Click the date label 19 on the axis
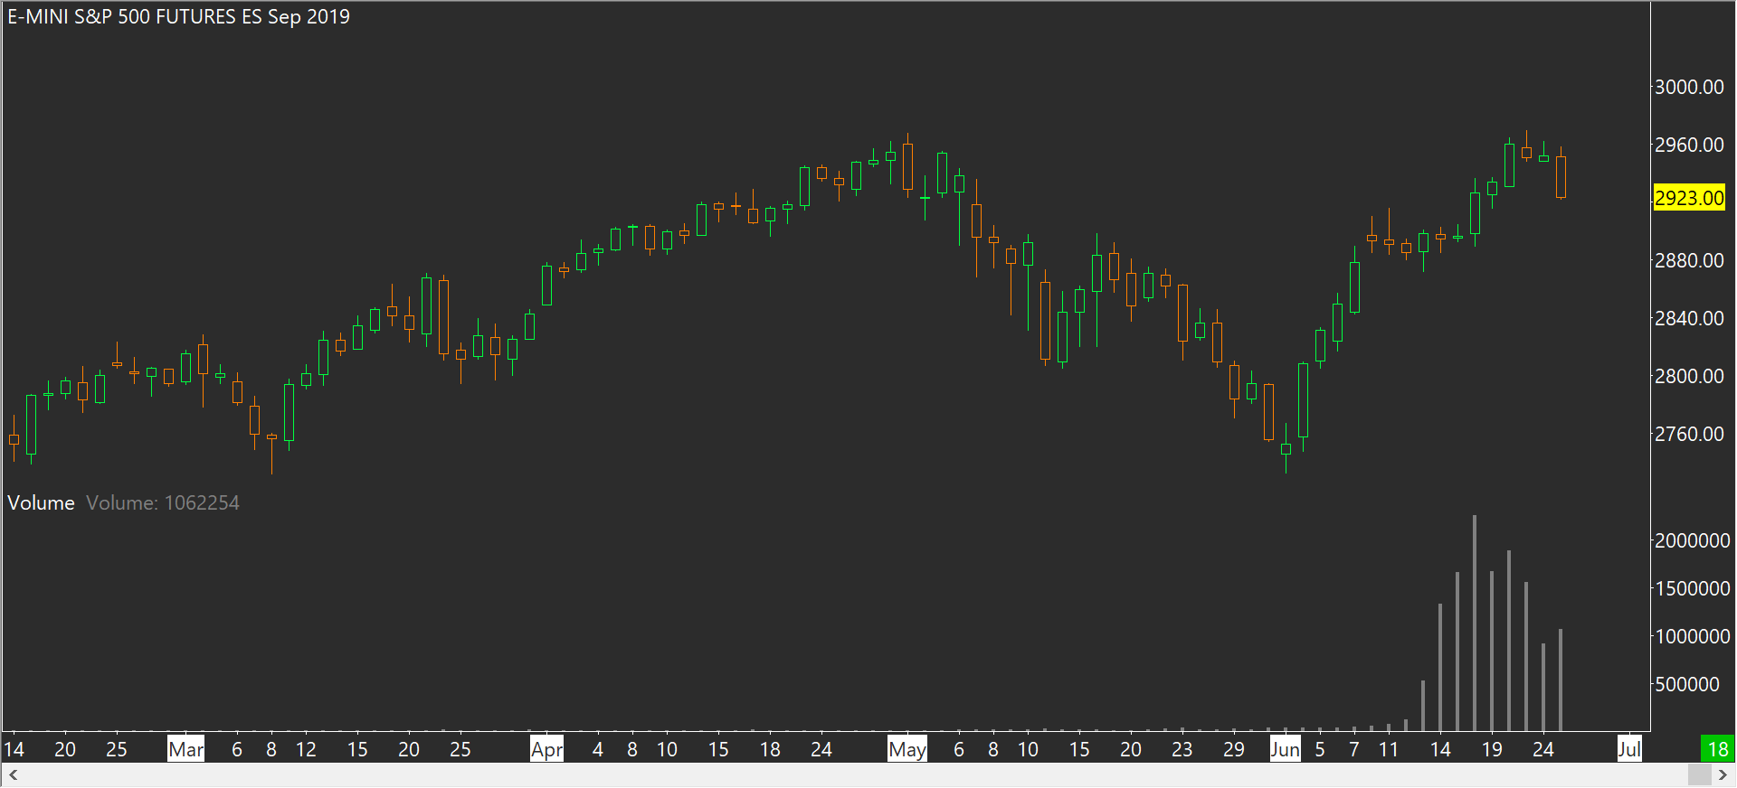This screenshot has width=1737, height=788. (x=1492, y=749)
